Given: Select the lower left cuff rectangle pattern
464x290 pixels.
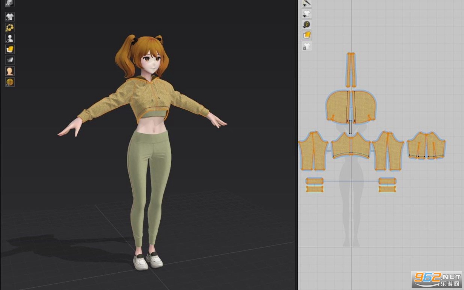Looking at the screenshot, I should (x=315, y=189).
